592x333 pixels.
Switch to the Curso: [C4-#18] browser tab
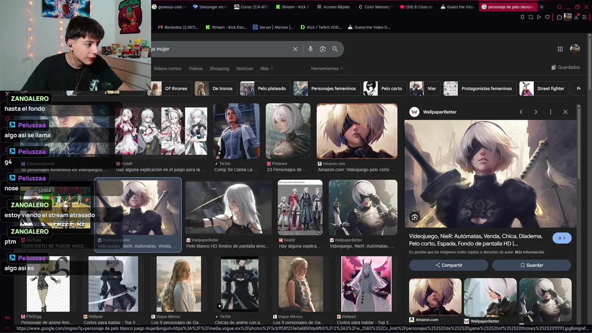point(252,7)
